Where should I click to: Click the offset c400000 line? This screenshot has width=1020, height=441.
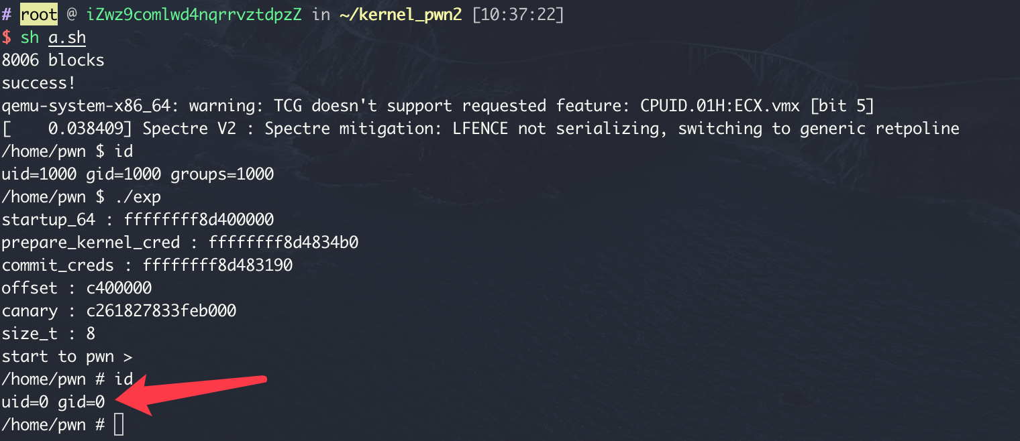coord(76,288)
